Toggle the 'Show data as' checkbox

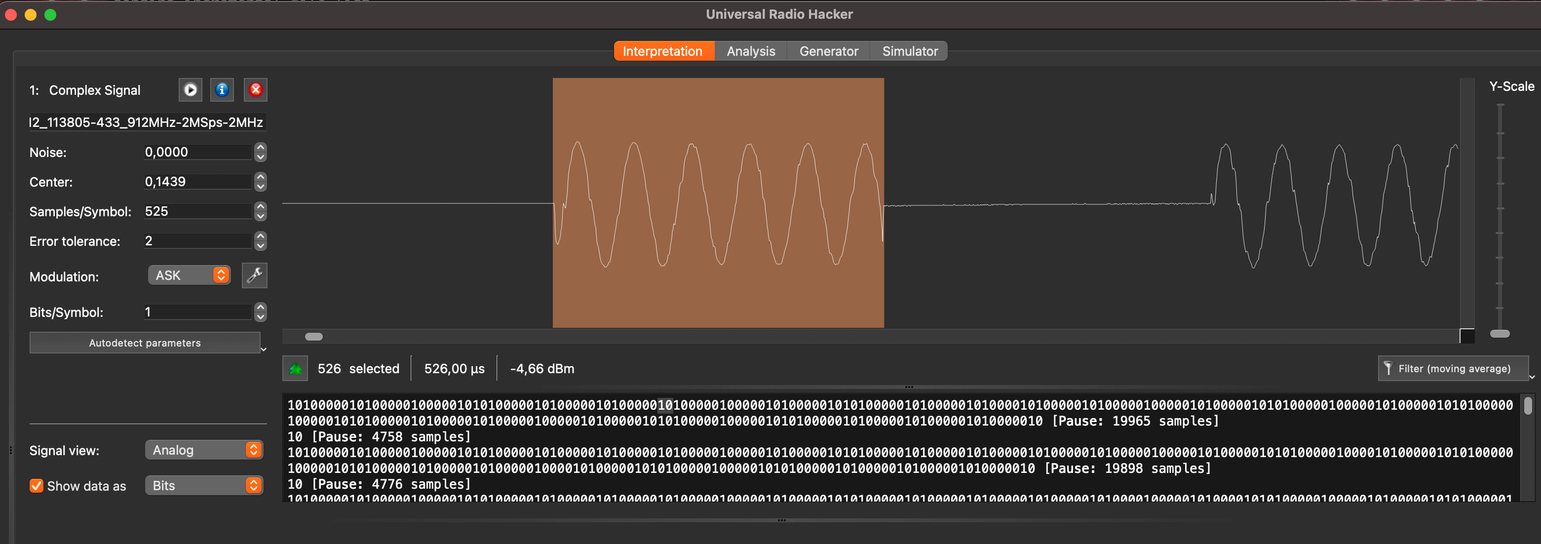[37, 486]
